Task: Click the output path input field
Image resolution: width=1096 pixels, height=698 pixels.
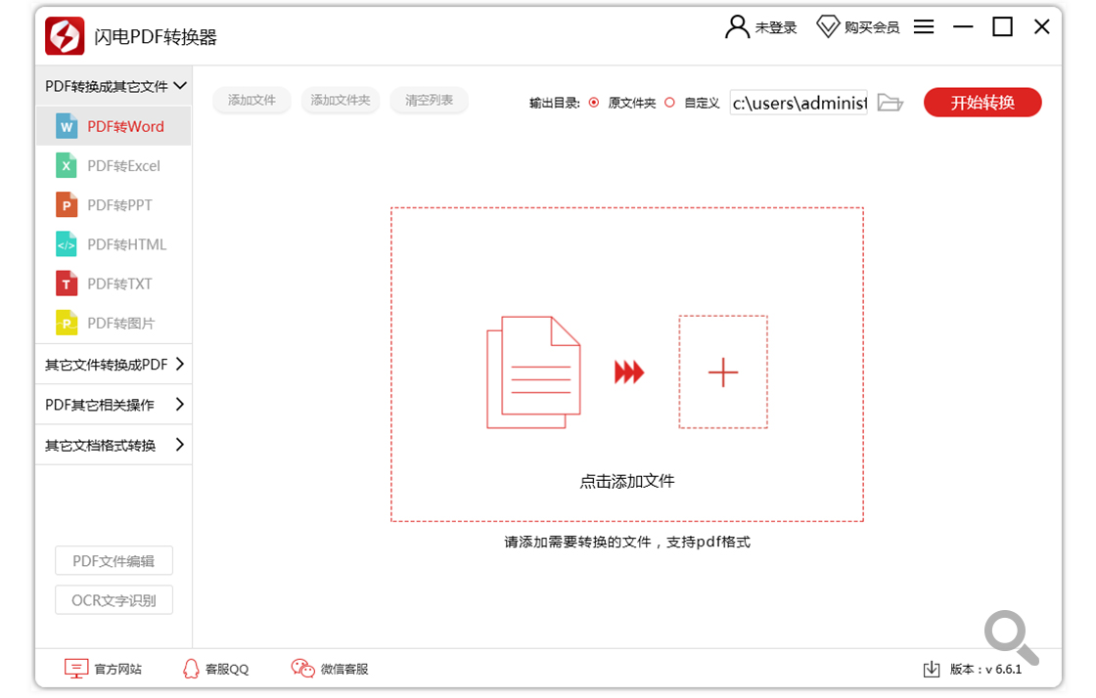Action: point(799,103)
